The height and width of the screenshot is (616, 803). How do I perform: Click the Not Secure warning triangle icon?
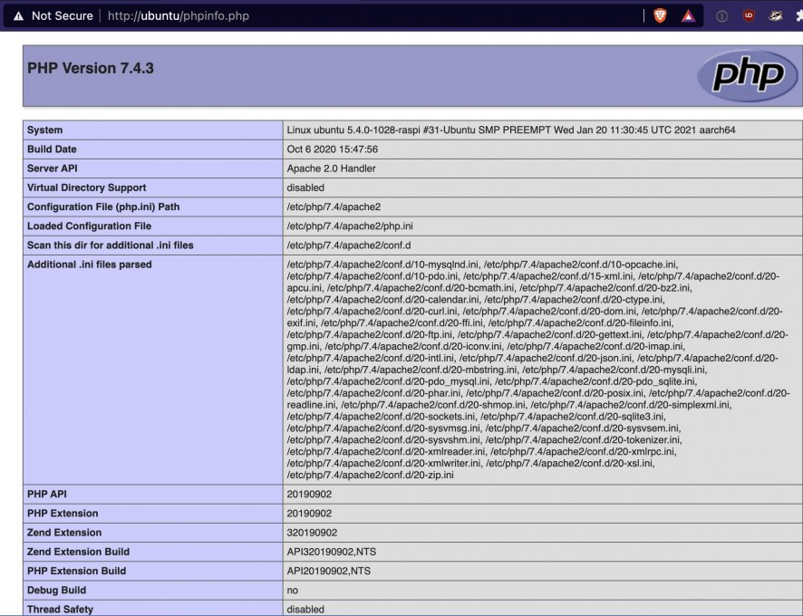pyautogui.click(x=18, y=16)
